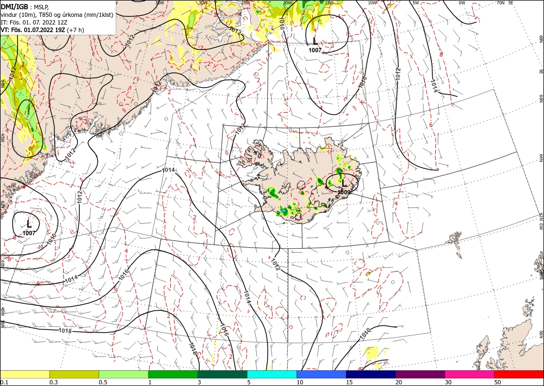Screen dimensions: 544x386
Task: Click the '15W' longitude label
Action: (x=329, y=3)
